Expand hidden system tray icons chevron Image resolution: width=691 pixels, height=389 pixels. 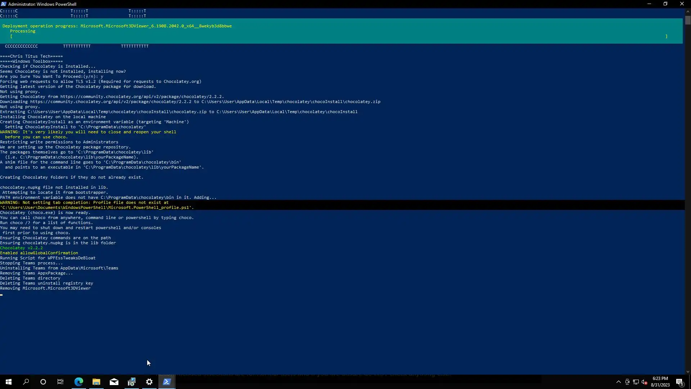pyautogui.click(x=618, y=382)
